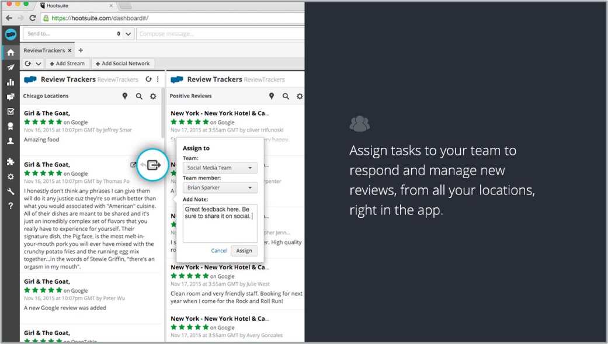
Task: Click the Review Trackers logo in right stream
Action: (177, 79)
